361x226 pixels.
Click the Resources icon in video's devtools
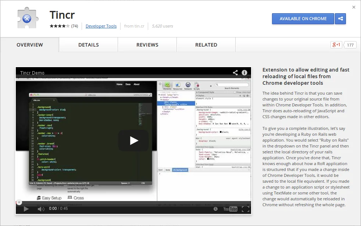click(x=178, y=86)
